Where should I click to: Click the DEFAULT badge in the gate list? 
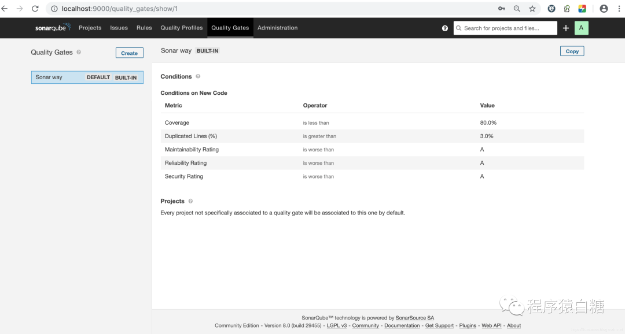[x=98, y=77]
